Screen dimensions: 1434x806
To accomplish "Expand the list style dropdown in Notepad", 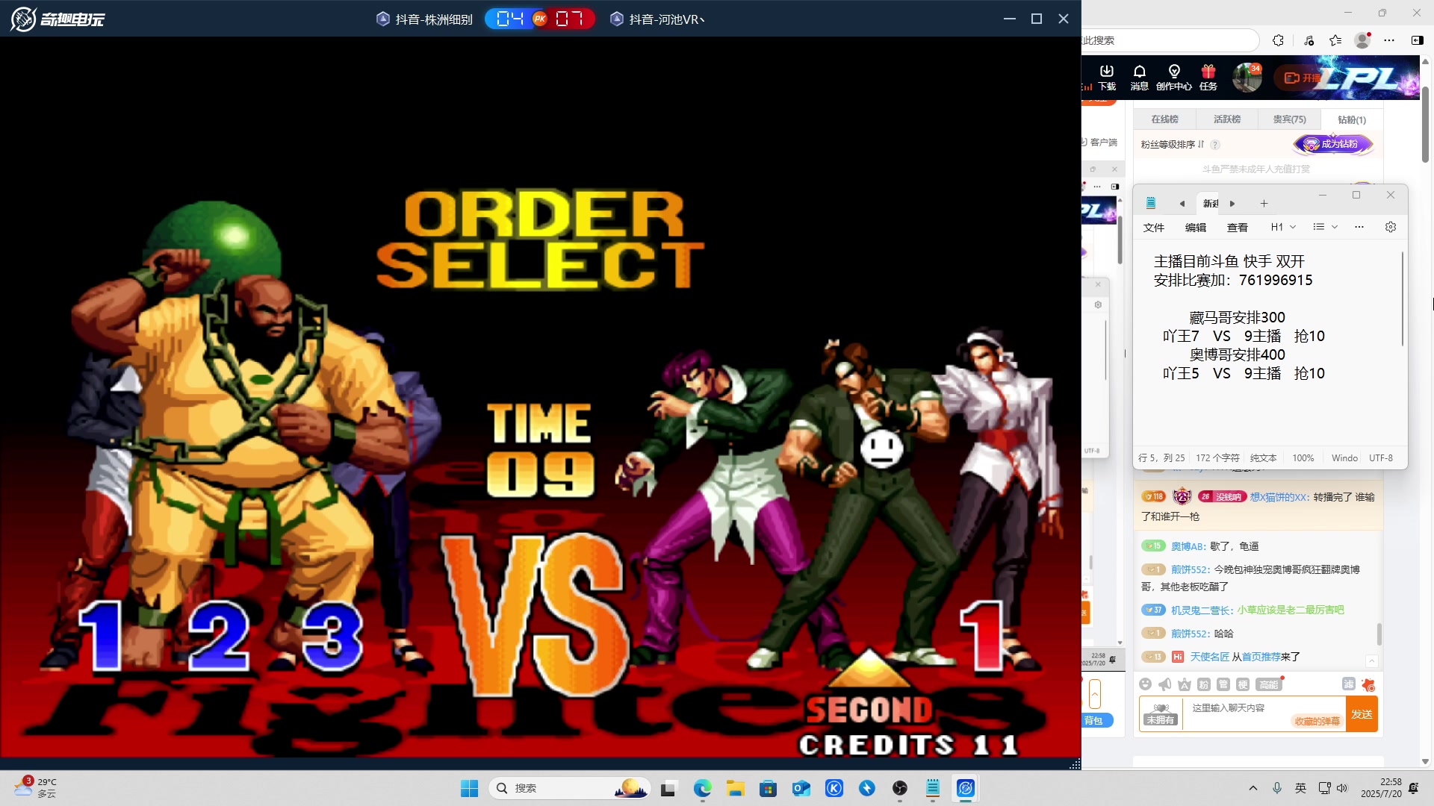I will coord(1326,227).
